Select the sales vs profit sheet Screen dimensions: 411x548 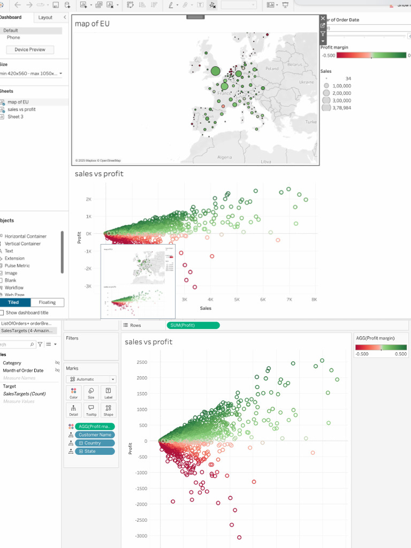[x=21, y=109]
